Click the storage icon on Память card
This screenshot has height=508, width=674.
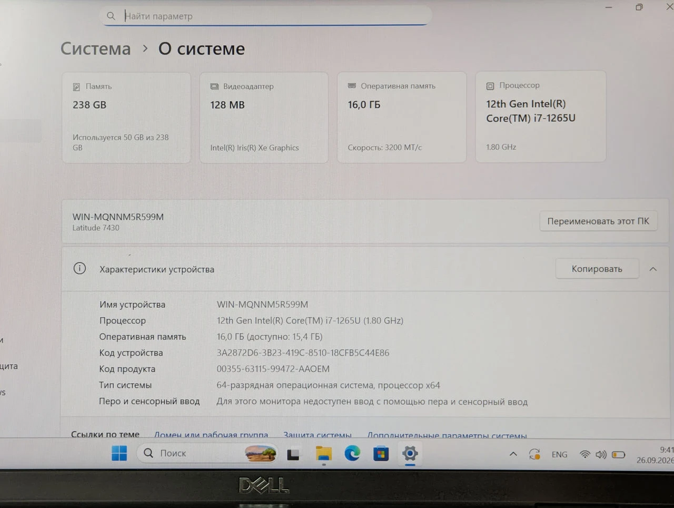(76, 86)
